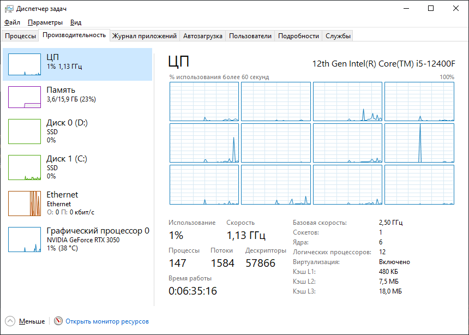469x335 pixels.
Task: Click the Графический процессор 0 graph thumbnail
Action: (25, 240)
